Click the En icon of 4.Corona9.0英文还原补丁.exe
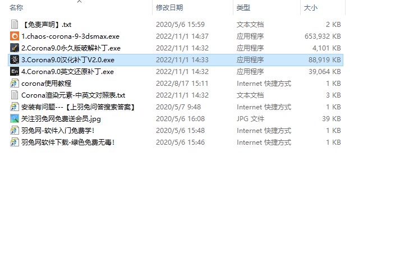 [15, 71]
